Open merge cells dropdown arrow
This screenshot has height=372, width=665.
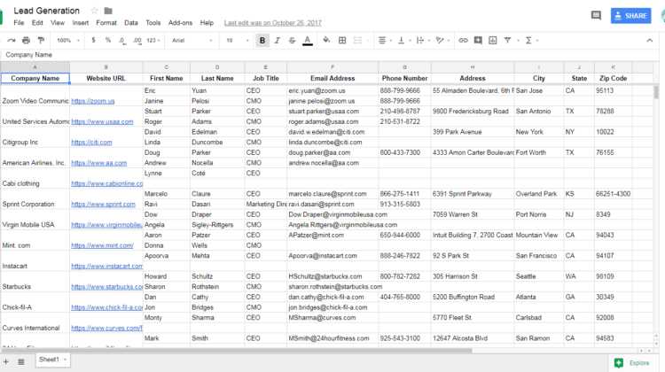point(368,41)
